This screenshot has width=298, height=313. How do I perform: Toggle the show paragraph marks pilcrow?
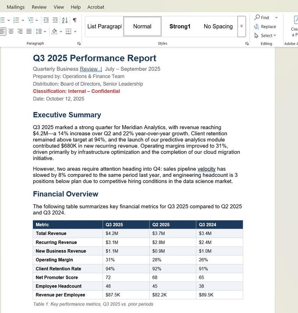pos(75,20)
